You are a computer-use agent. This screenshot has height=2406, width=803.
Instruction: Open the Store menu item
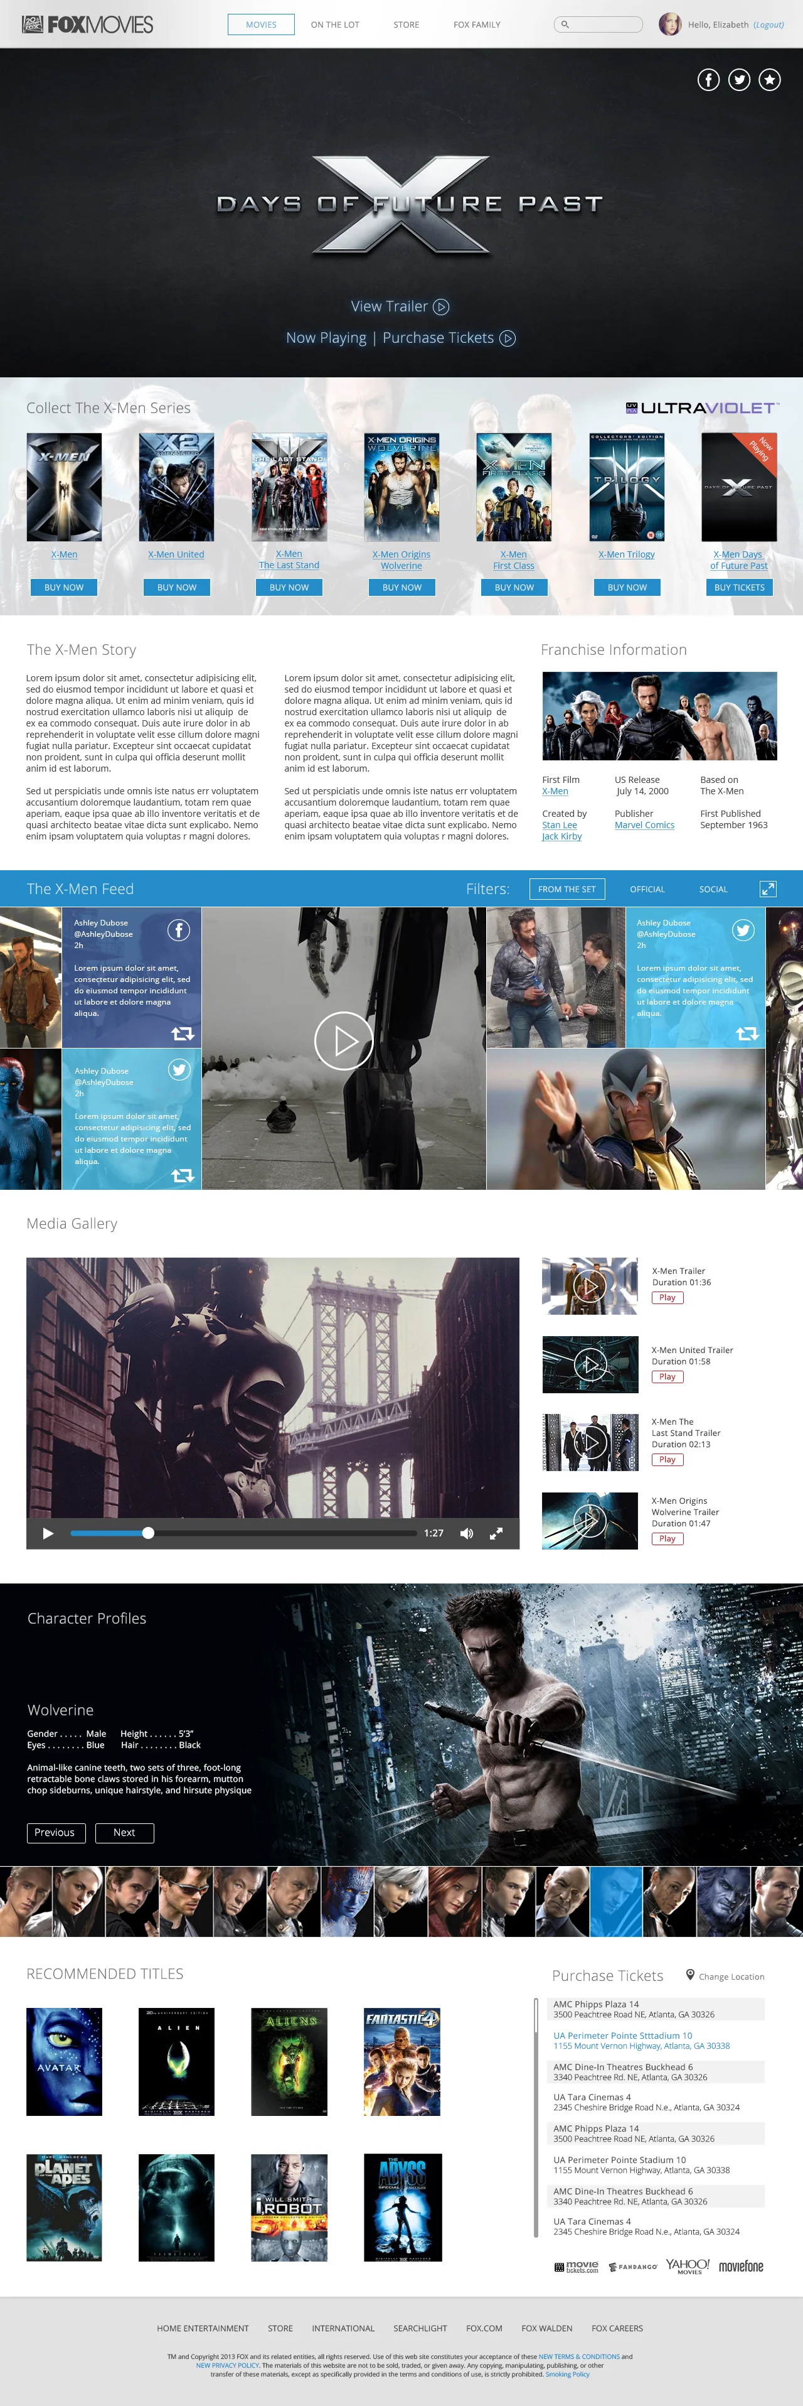tap(406, 24)
